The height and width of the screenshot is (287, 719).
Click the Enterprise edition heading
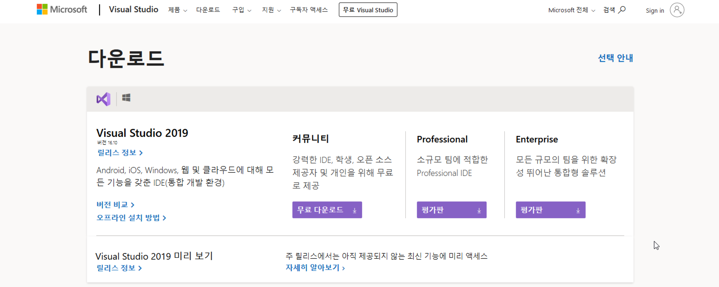[537, 139]
